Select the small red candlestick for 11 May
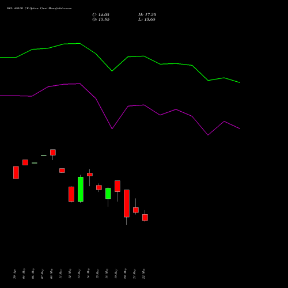The height and width of the screenshot is (288, 288). [x=62, y=170]
